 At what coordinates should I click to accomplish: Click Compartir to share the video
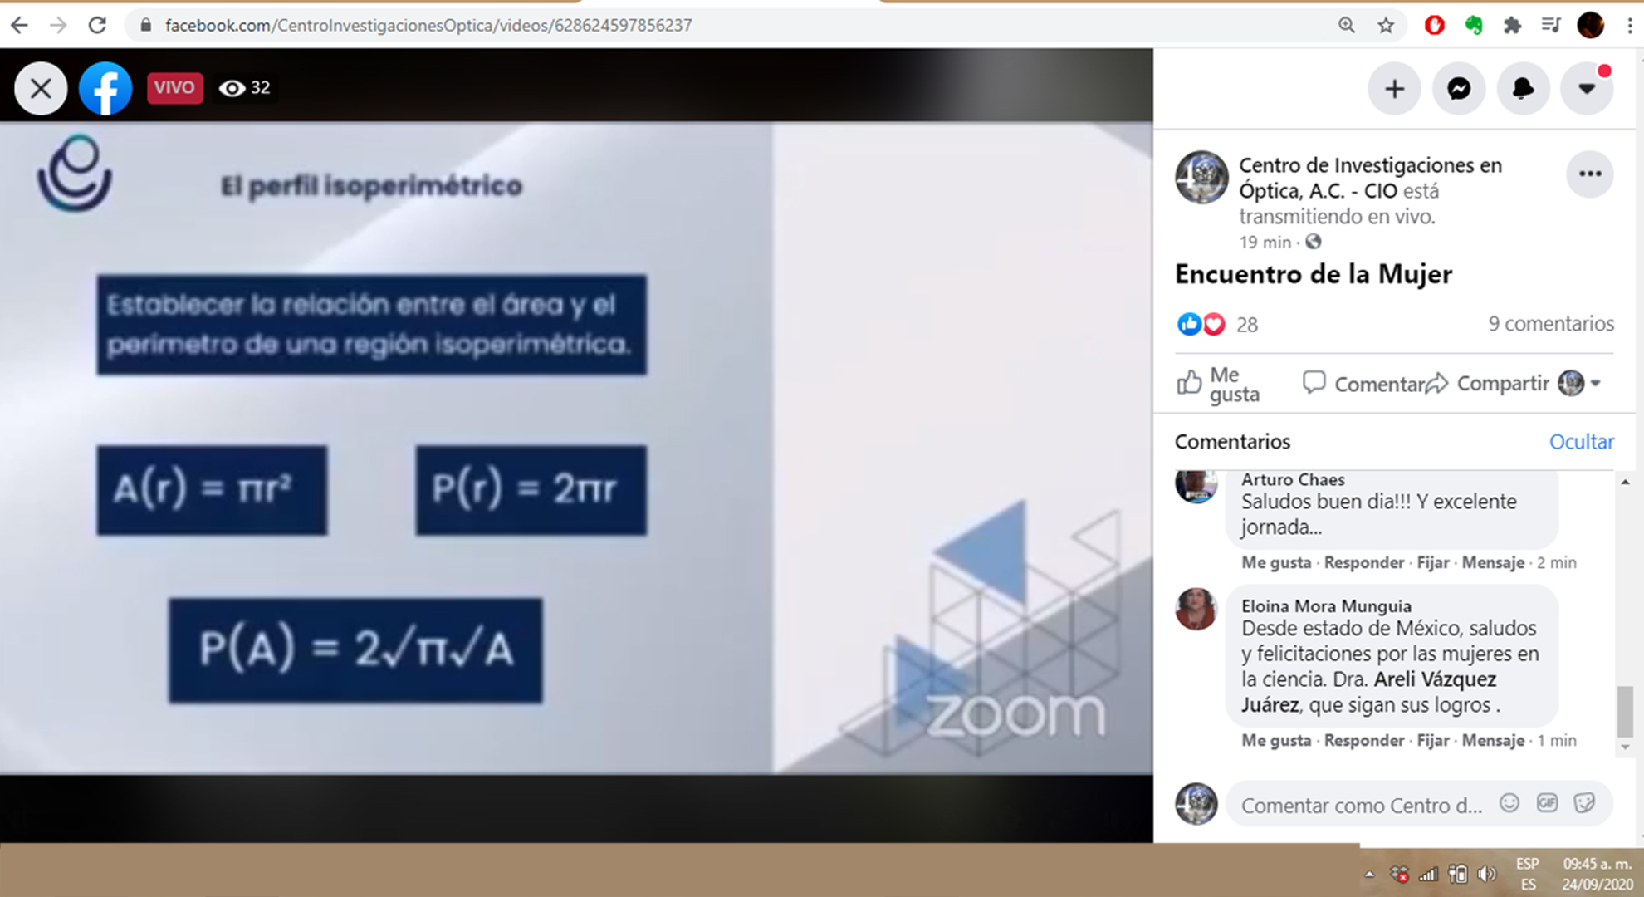tap(1488, 383)
